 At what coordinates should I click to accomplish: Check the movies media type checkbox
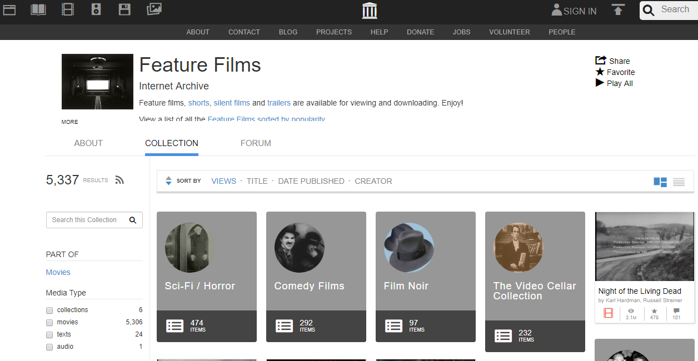pos(49,323)
